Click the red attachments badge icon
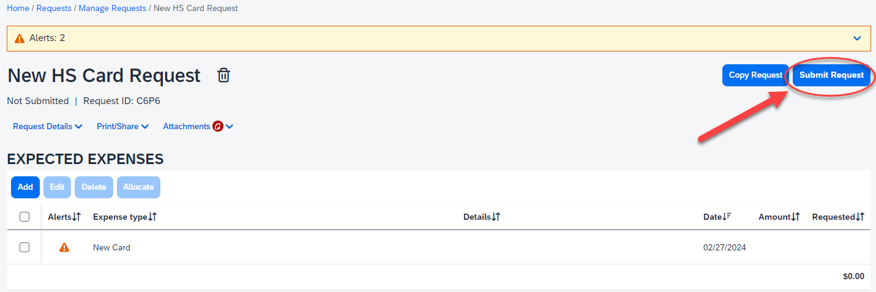 [x=218, y=127]
